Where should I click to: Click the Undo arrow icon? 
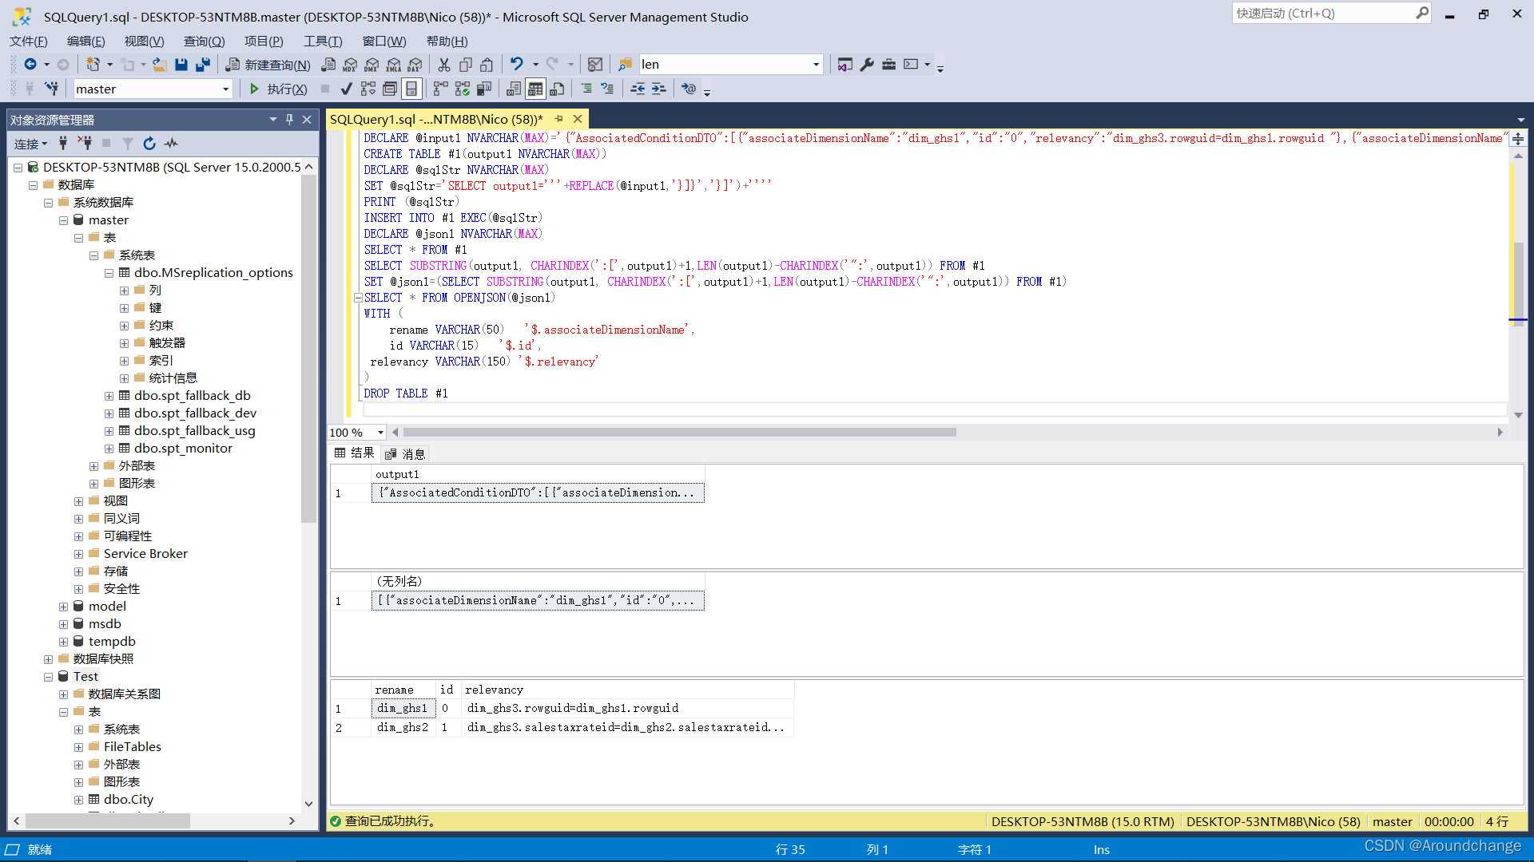[517, 65]
